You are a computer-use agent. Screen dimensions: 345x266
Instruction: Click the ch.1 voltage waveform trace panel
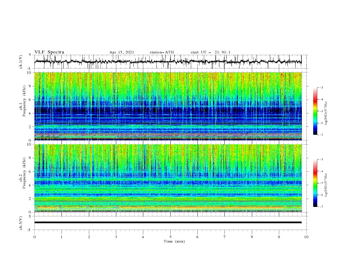[171, 62]
